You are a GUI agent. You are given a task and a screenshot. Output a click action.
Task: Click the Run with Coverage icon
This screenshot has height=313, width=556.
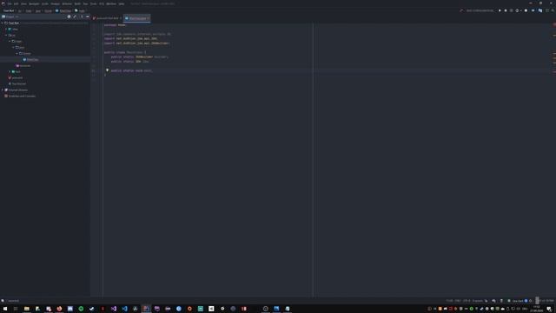coord(511,10)
